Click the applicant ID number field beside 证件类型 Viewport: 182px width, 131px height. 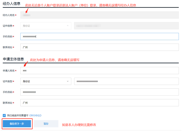tap(126, 81)
